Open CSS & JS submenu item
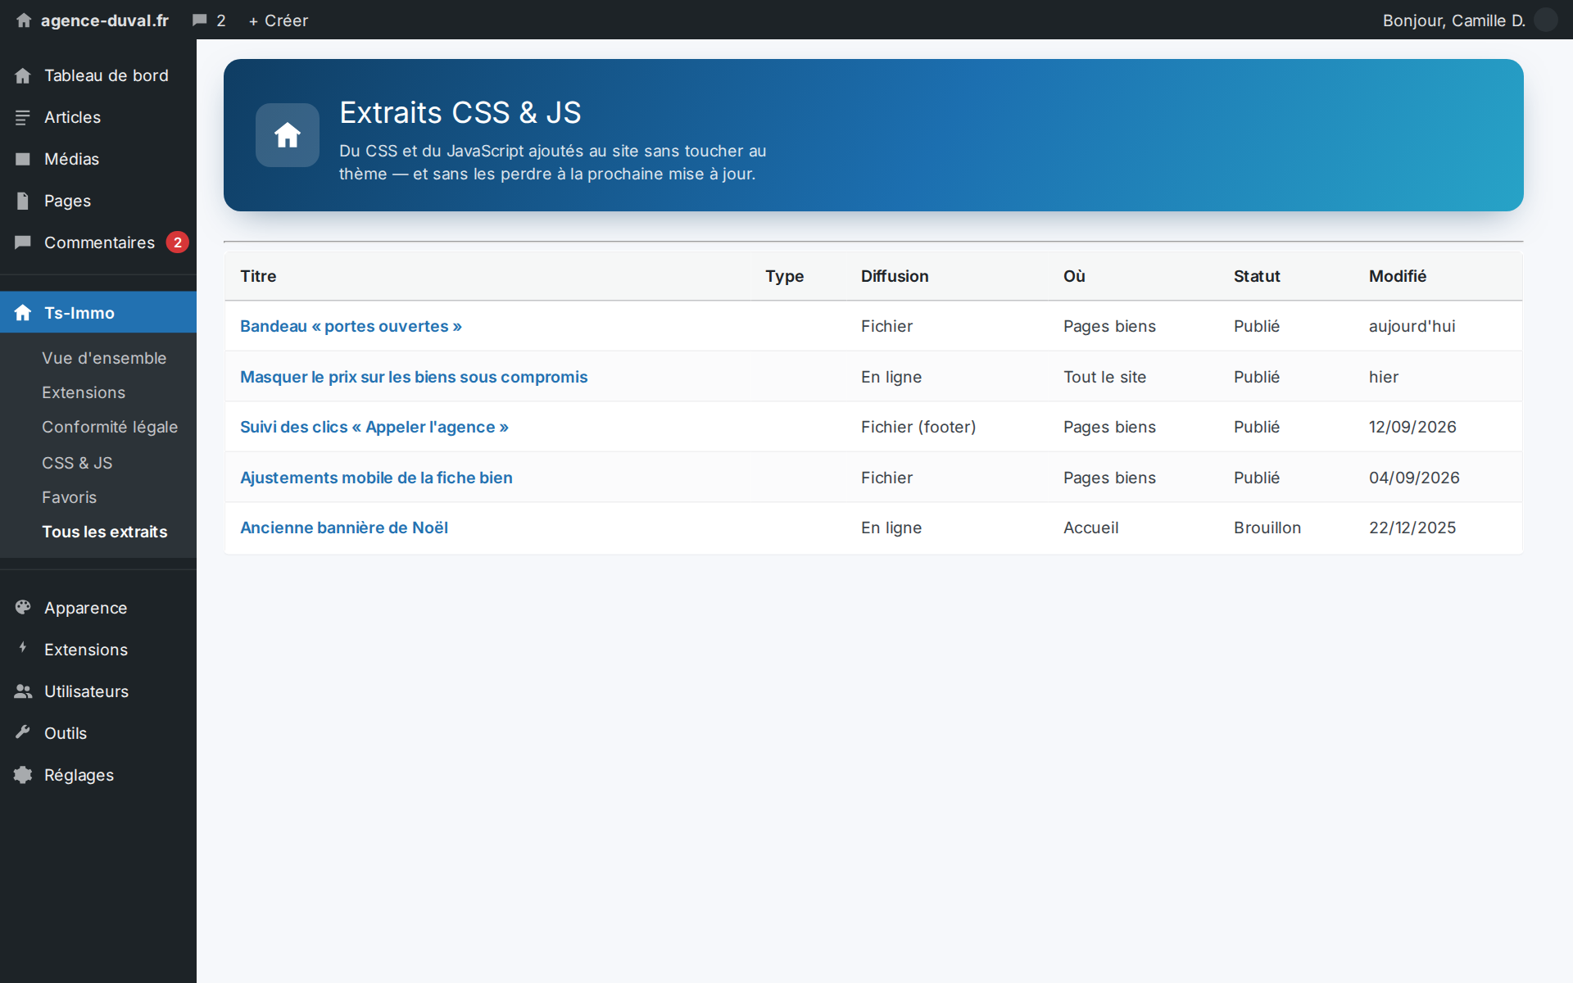 click(x=77, y=463)
